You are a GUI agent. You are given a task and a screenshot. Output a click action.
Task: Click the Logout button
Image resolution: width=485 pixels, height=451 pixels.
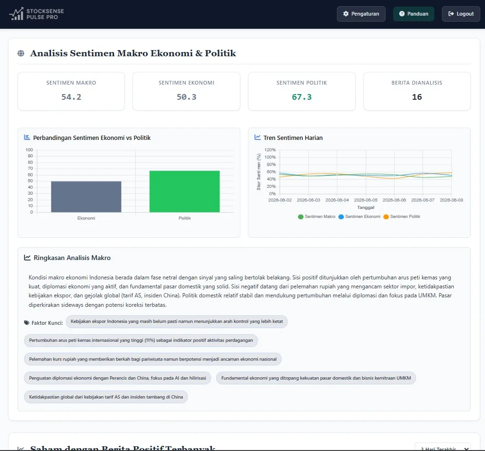pyautogui.click(x=461, y=14)
